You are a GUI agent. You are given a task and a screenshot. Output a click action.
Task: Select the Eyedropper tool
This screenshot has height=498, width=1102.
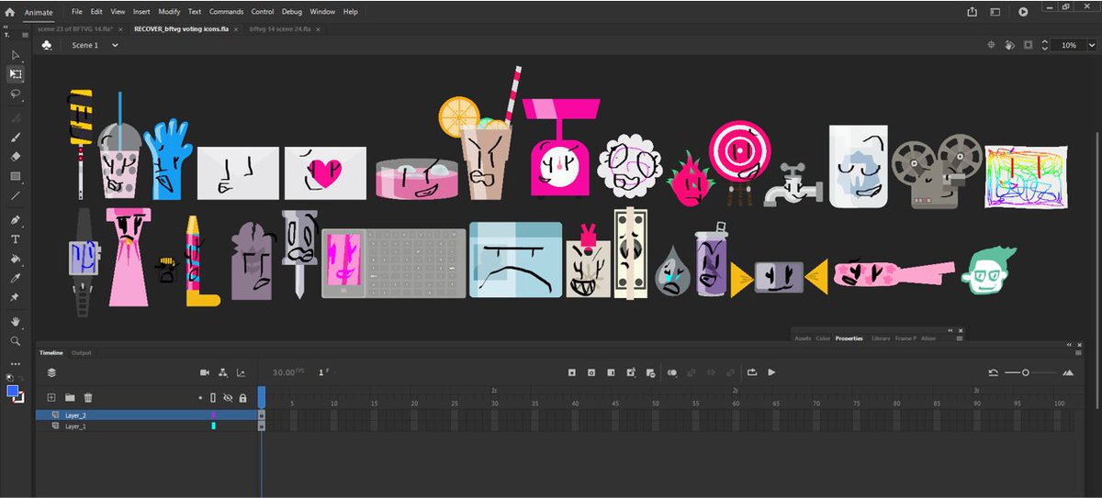[15, 278]
